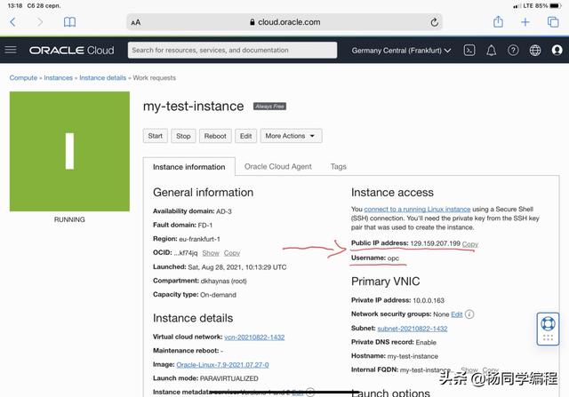Tap the Safari share icon

(498, 22)
